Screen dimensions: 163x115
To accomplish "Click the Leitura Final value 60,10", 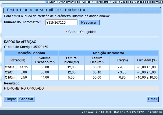I will [x=97, y=72].
